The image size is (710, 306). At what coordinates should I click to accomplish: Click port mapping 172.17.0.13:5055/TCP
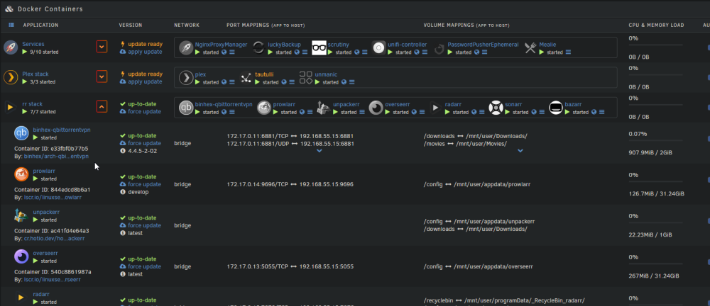click(257, 266)
